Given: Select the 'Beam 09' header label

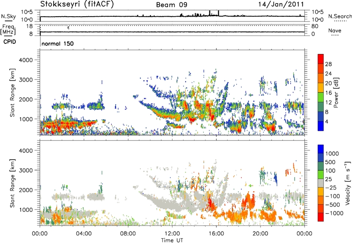Looking at the screenshot, I should (172, 5).
